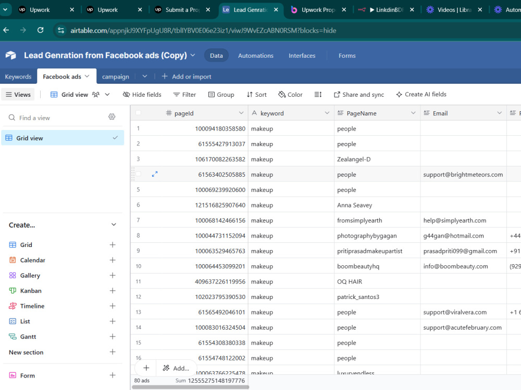Viewport: 521px width, 390px height.
Task: Click the plus icon next to Timeline
Action: point(113,306)
